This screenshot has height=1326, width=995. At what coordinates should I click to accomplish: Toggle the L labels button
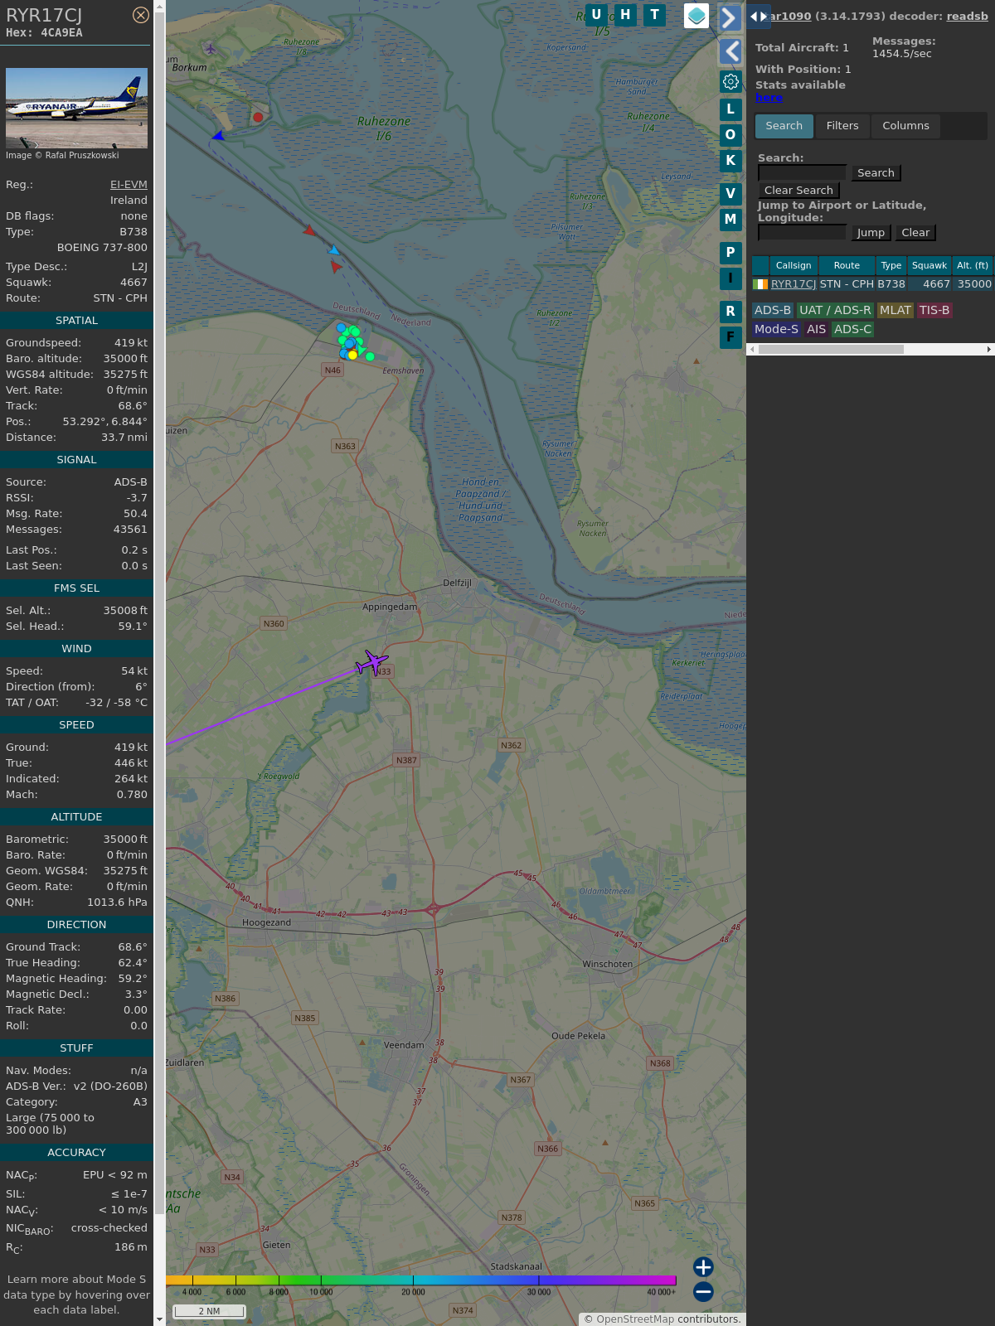(730, 109)
